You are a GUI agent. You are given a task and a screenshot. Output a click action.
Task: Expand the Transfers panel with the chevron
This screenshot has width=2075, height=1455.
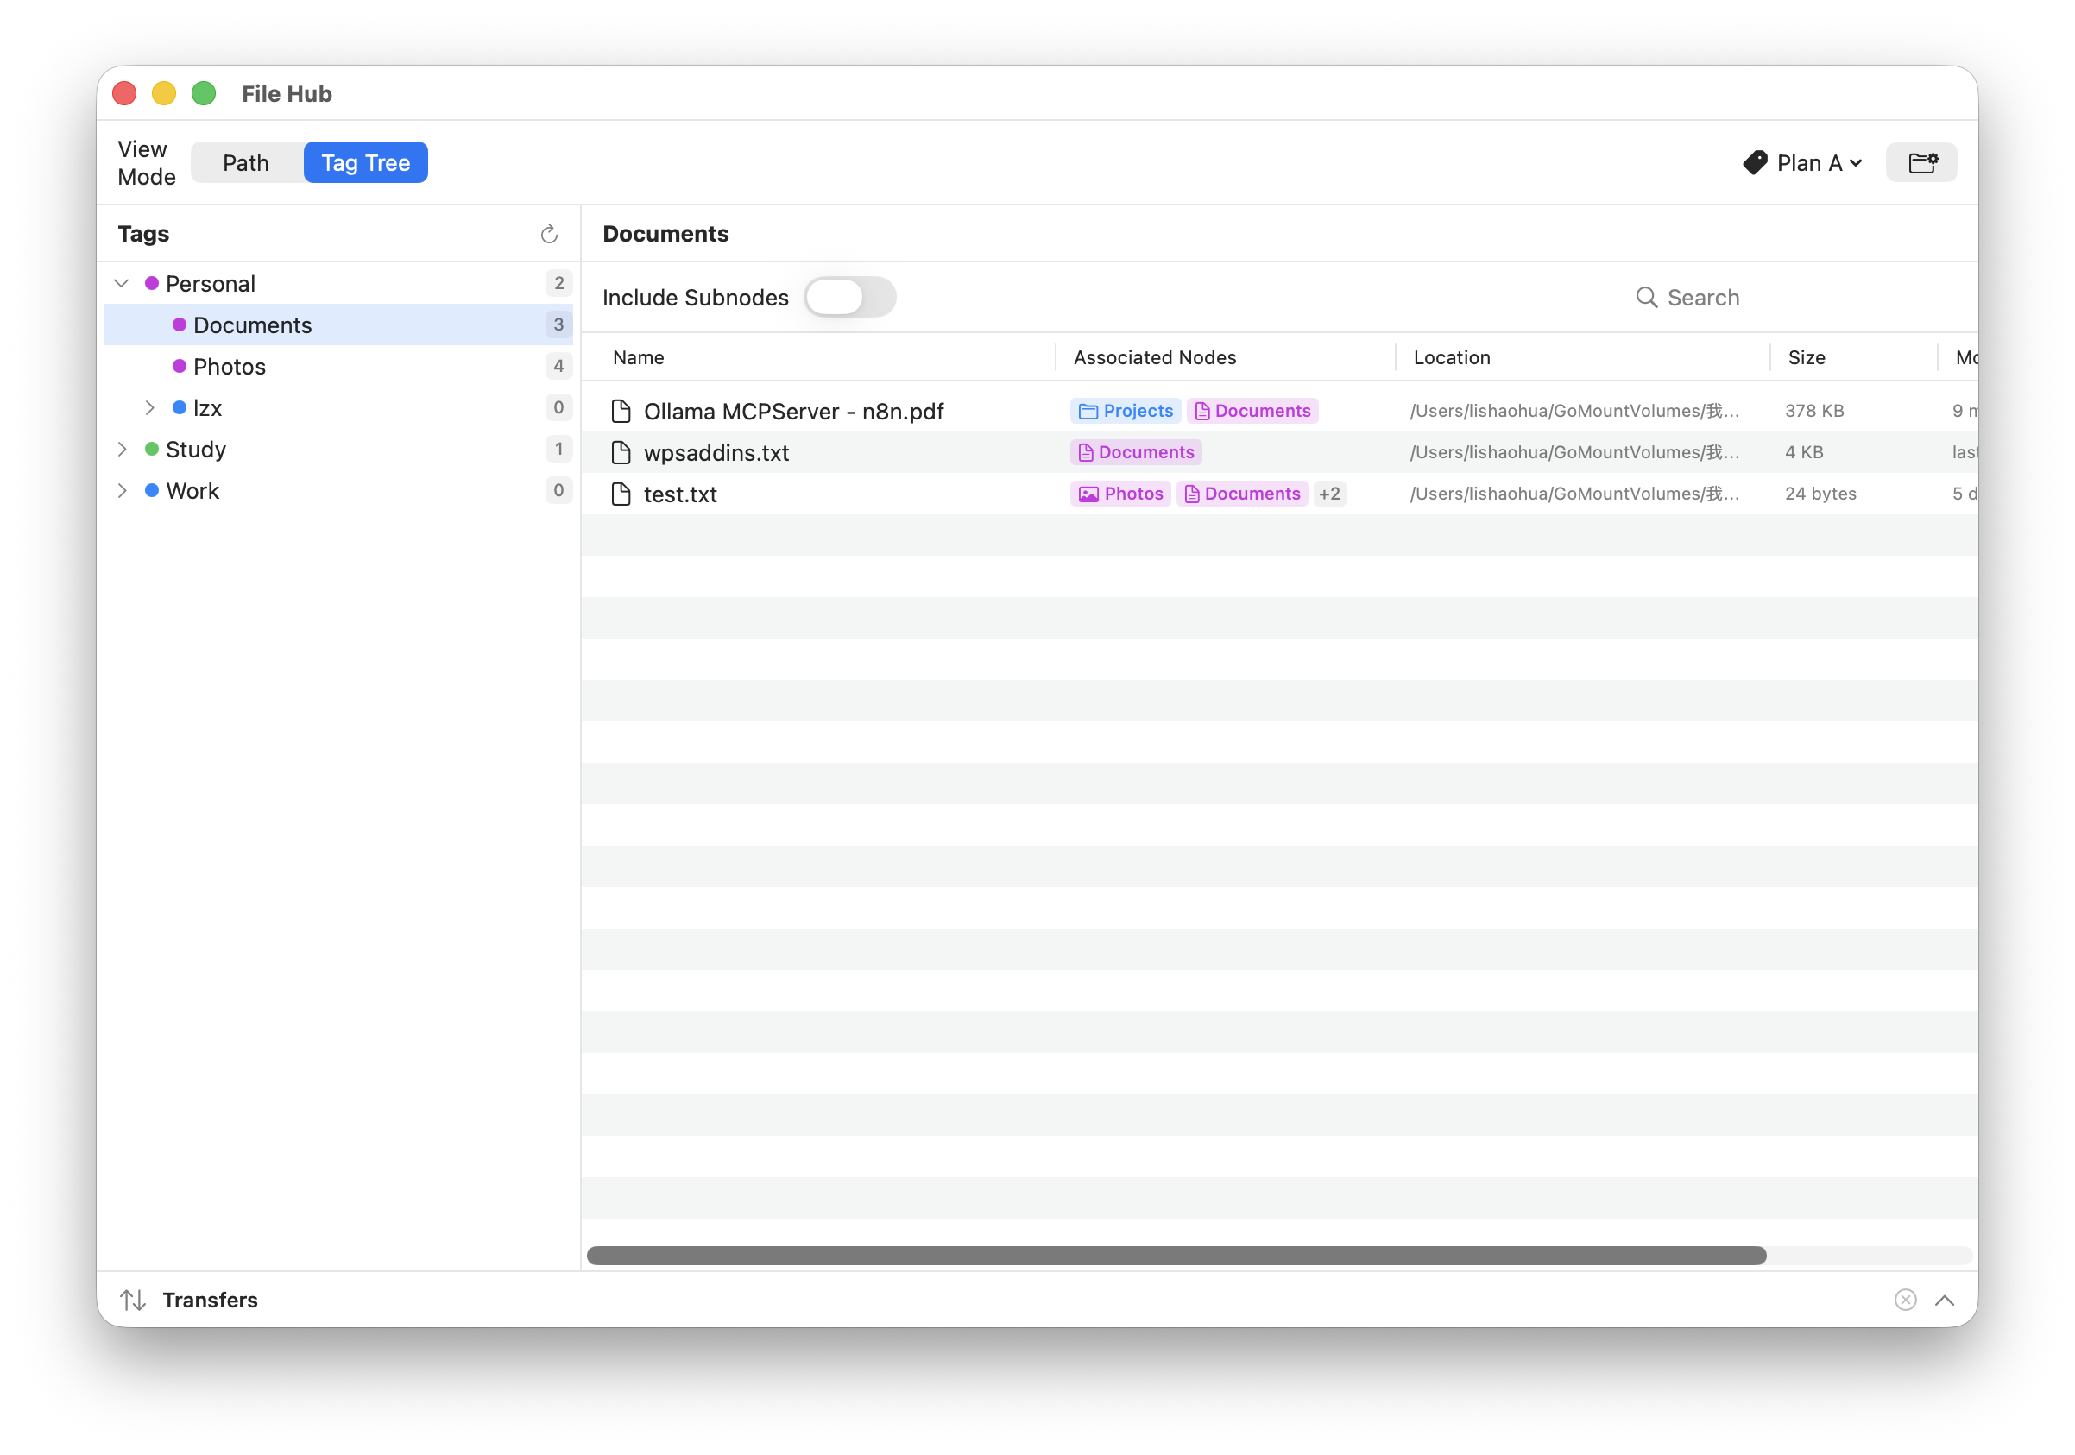point(1945,1300)
